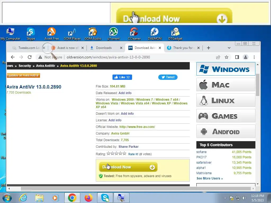271x203 pixels.
Task: Click the Windows 7 x64 compatibility link
Action: [167, 100]
